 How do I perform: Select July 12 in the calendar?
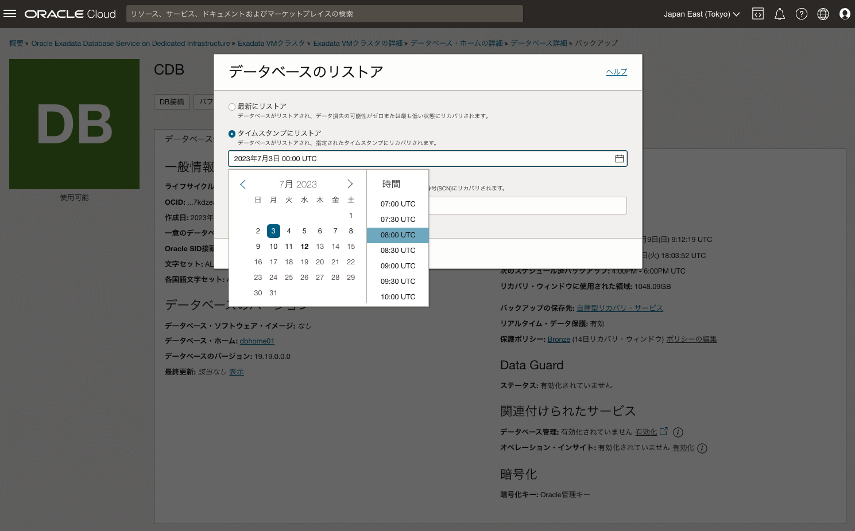point(304,246)
